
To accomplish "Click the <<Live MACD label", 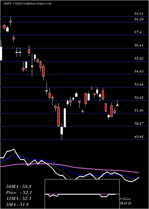I will click(125, 201).
